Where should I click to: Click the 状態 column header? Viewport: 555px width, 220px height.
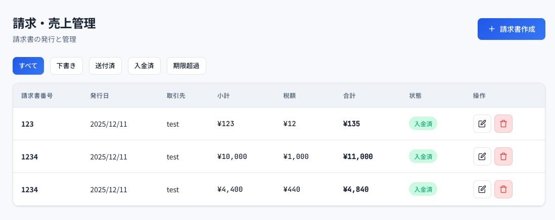[x=415, y=95]
